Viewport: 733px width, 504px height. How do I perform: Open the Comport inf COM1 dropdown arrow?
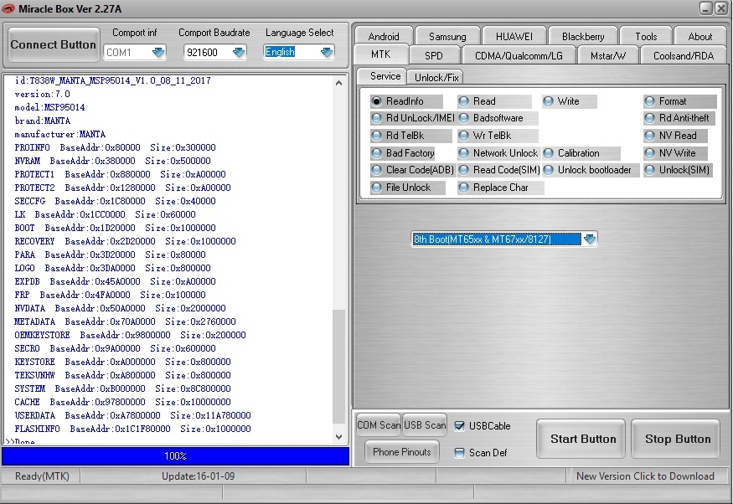point(158,52)
